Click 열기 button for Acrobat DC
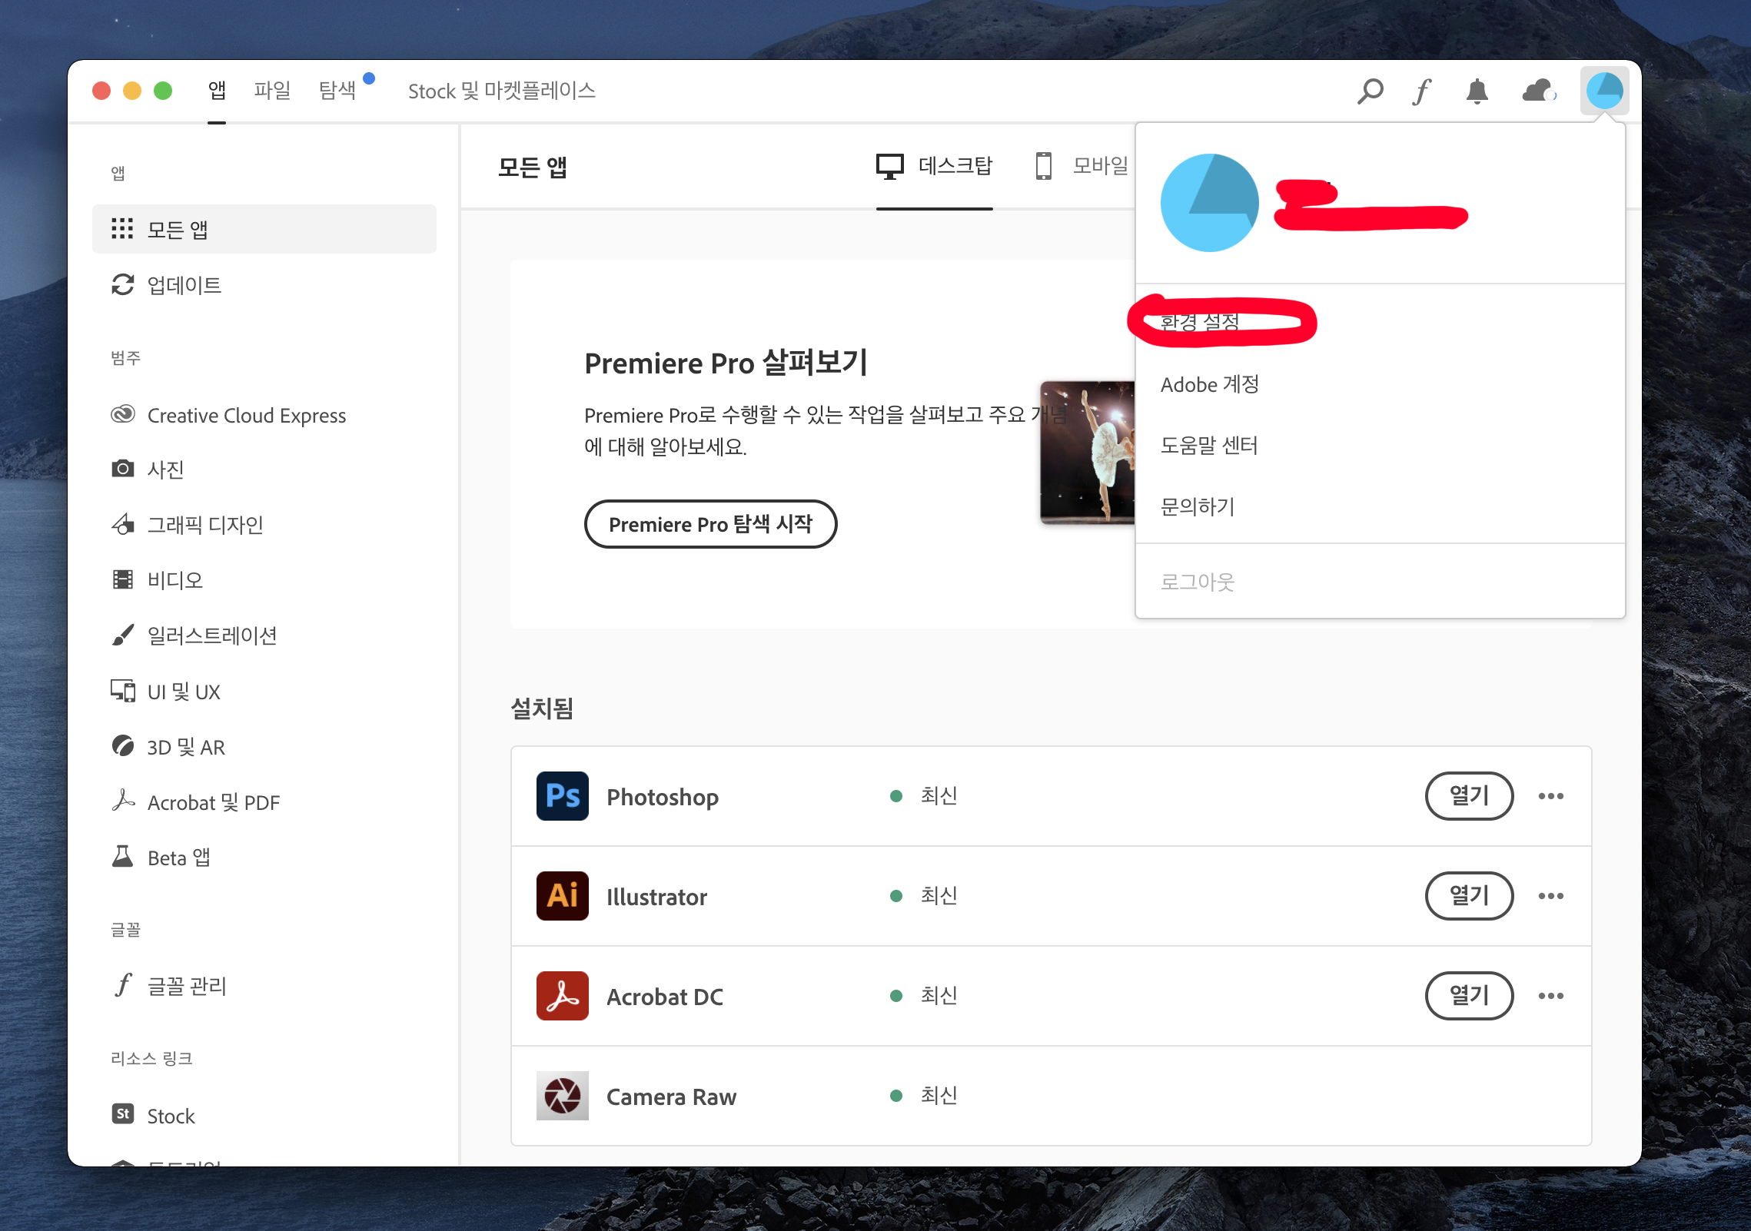 pos(1469,996)
